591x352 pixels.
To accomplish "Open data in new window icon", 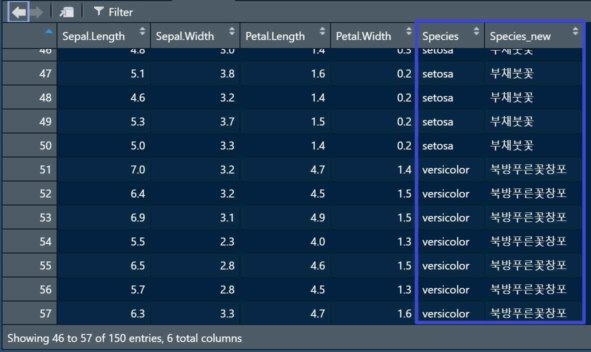I will (x=66, y=12).
